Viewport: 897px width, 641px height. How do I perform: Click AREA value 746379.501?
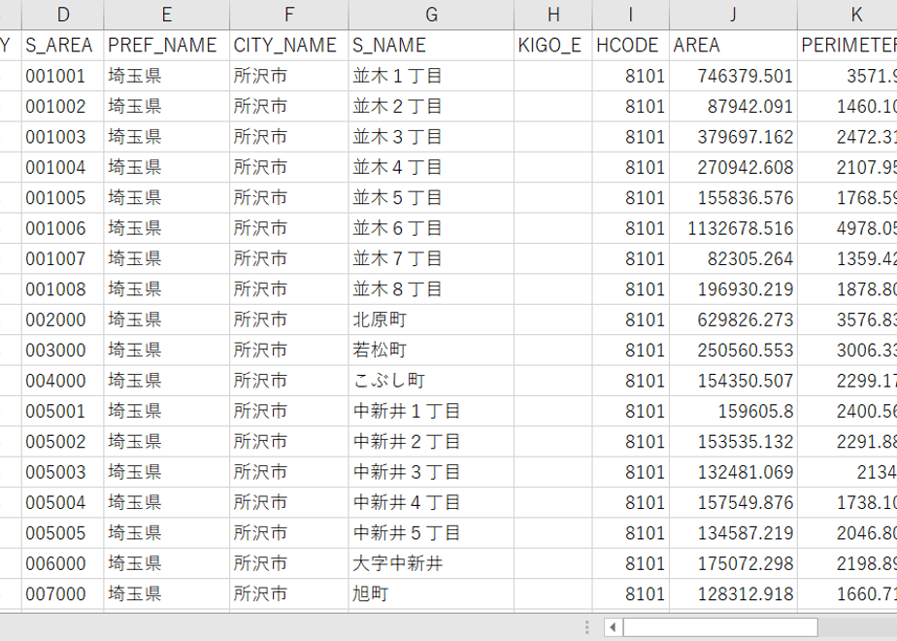click(x=733, y=76)
